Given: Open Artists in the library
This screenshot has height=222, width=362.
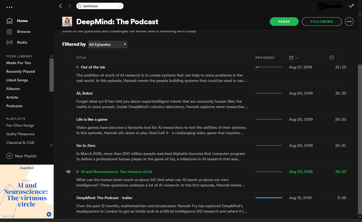Looking at the screenshot, I should pyautogui.click(x=12, y=97).
